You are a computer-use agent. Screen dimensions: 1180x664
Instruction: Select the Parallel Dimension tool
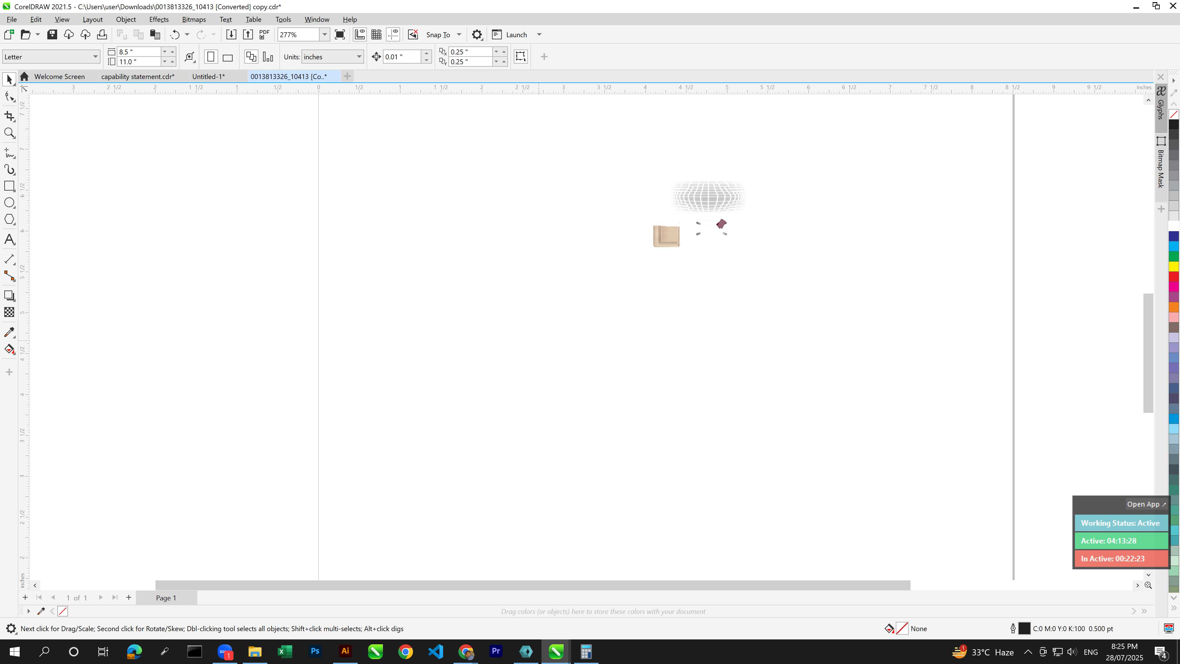pyautogui.click(x=9, y=259)
